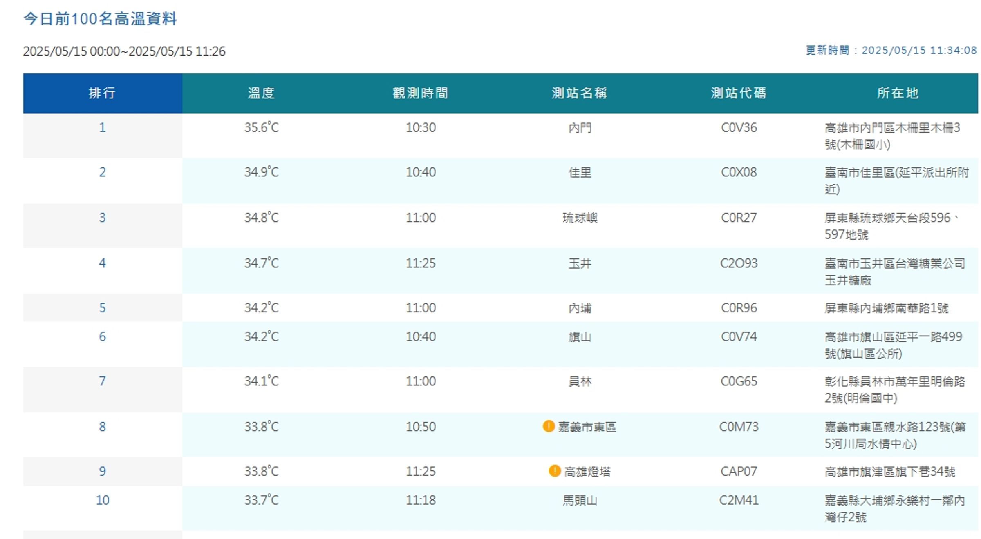The width and height of the screenshot is (981, 539).
Task: Click the orange warning icon beside 嘉義市東區
Action: pos(548,426)
